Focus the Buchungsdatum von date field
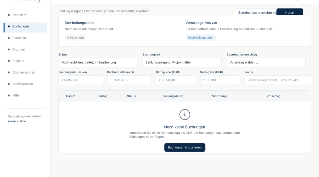The height and width of the screenshot is (177, 319). coord(81,80)
